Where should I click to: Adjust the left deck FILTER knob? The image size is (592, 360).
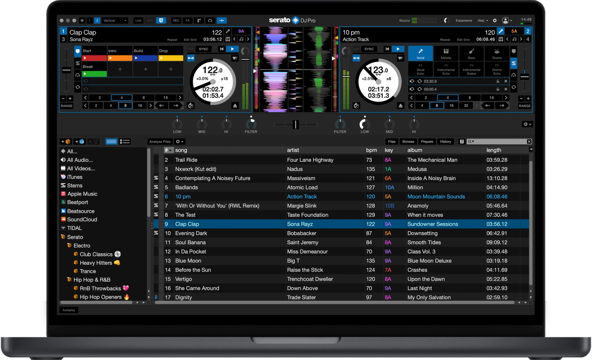[x=251, y=124]
